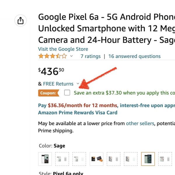Select the second color option swatch
Image resolution: width=175 pixels, height=175 pixels.
click(x=62, y=159)
